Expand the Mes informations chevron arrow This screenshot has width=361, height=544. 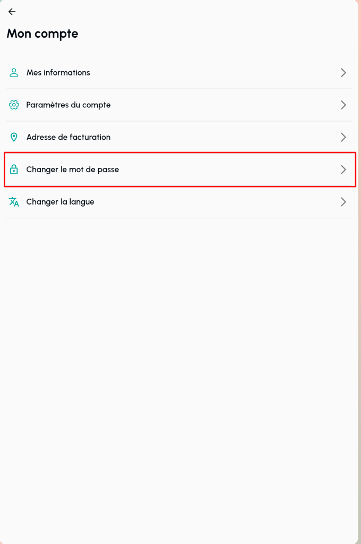(343, 73)
